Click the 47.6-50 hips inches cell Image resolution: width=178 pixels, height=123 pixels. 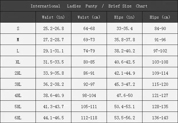pos(124,96)
